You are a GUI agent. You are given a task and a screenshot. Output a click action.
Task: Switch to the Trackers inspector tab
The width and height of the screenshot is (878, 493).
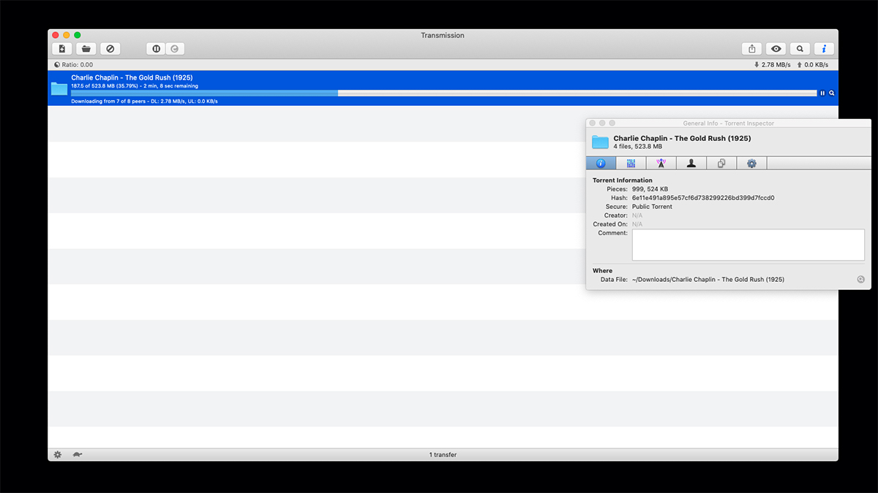coord(661,164)
